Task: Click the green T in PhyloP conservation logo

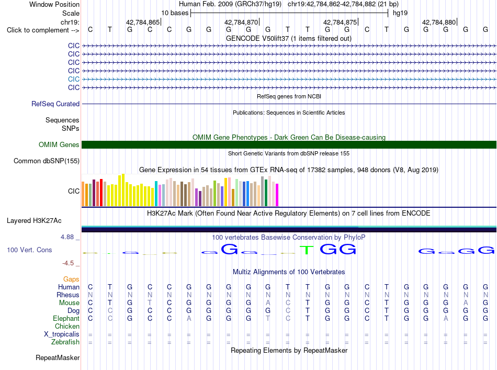Action: click(x=307, y=250)
